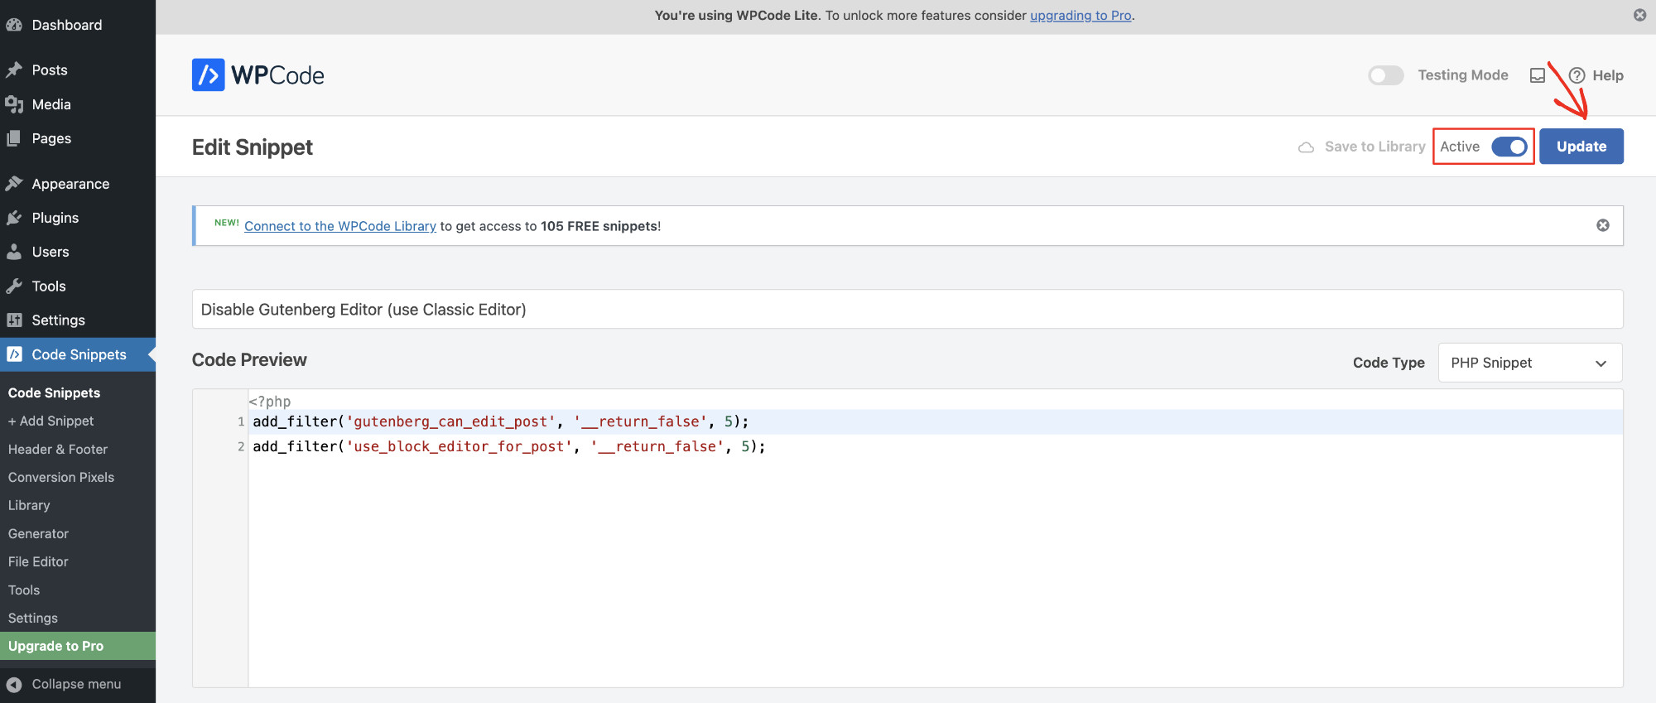This screenshot has width=1656, height=703.
Task: Open Settings under Code Snippets submenu
Action: pos(33,618)
